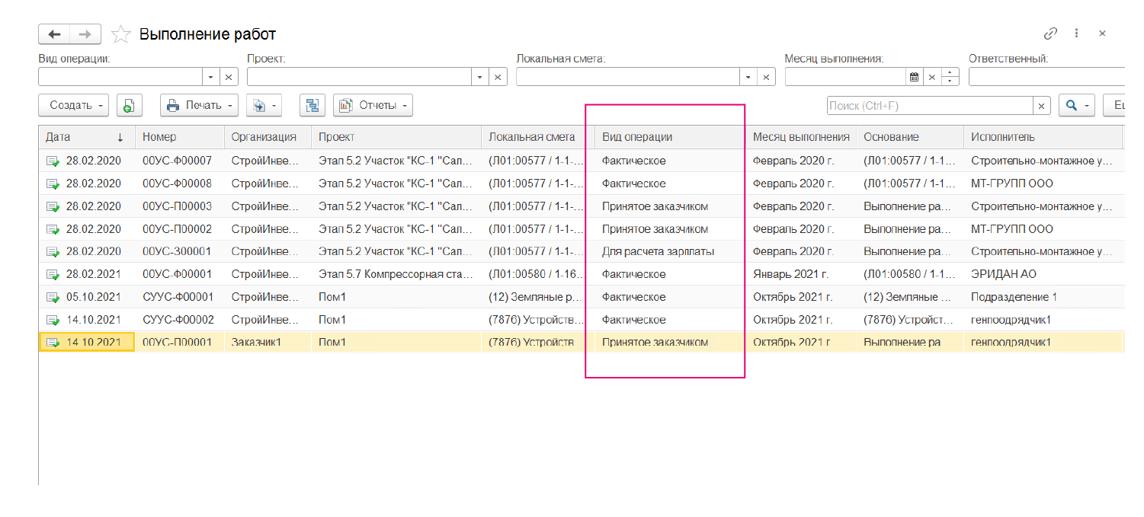This screenshot has width=1144, height=517.
Task: Open the three-dot more options menu
Action: click(x=1076, y=34)
